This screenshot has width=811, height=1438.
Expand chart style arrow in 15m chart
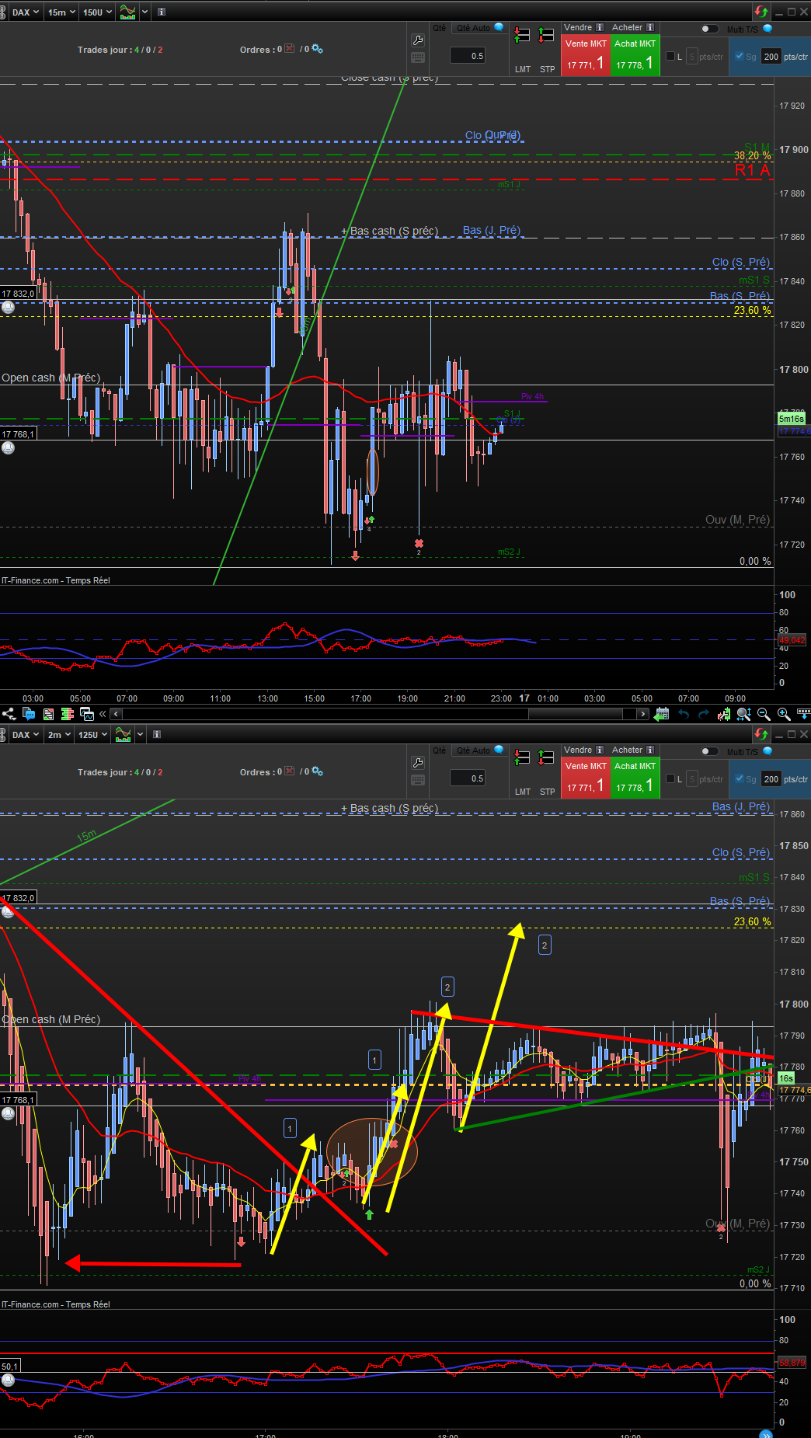[x=144, y=12]
